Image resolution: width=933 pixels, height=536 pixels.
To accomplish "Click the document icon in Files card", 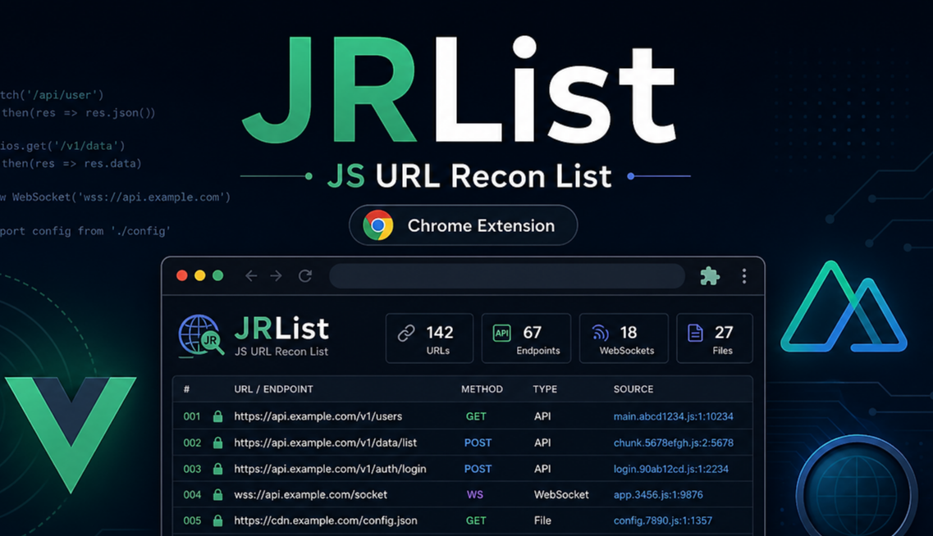I will click(696, 333).
